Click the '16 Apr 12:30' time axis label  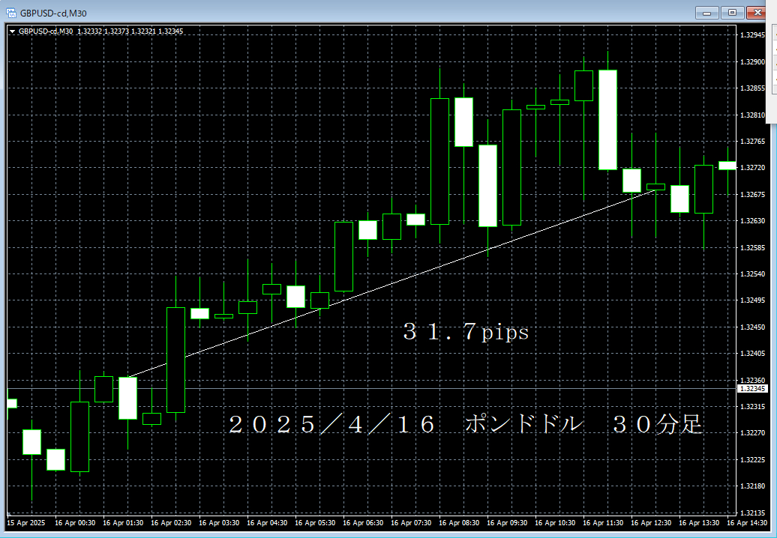pos(651,523)
